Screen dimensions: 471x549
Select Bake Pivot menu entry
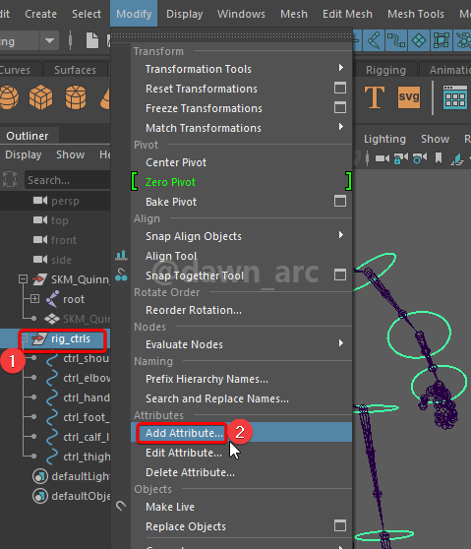pos(171,202)
